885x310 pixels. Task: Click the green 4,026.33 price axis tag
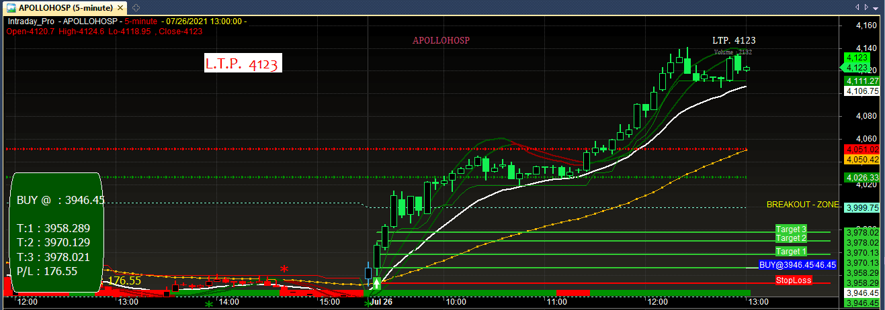861,177
